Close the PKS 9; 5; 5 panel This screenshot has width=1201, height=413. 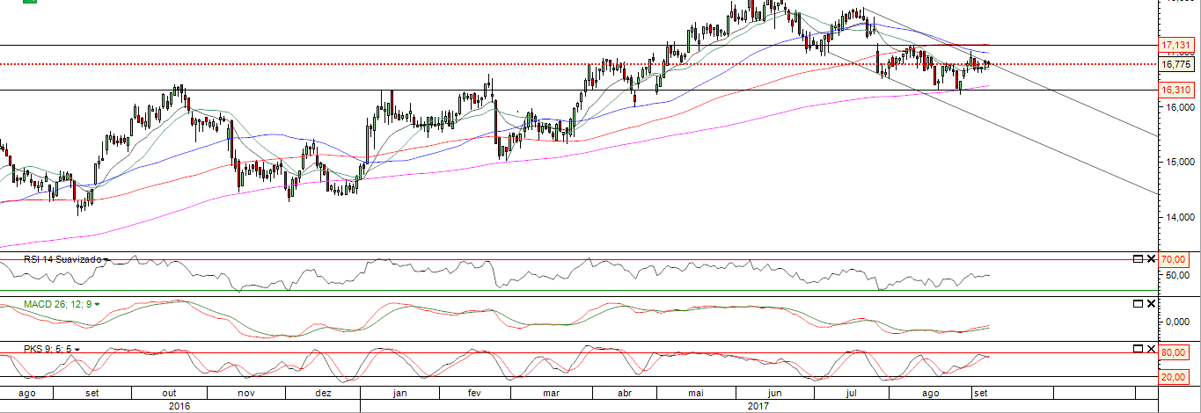coord(1151,348)
